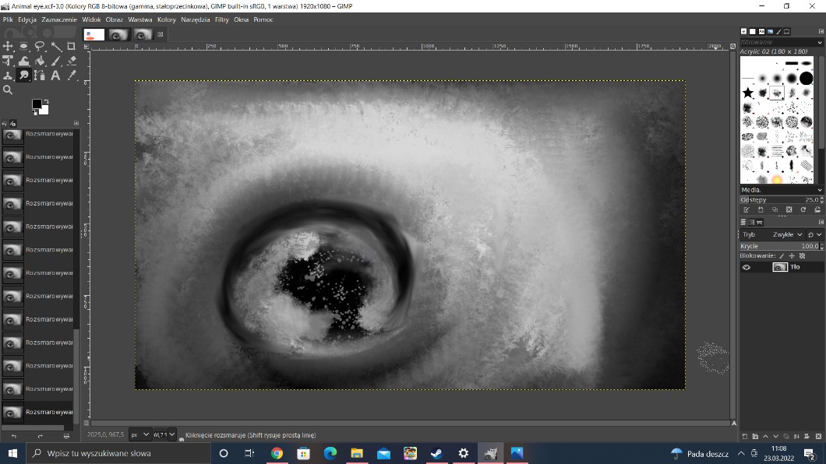Activate the Text tool
Viewport: 826px width, 464px height.
55,76
